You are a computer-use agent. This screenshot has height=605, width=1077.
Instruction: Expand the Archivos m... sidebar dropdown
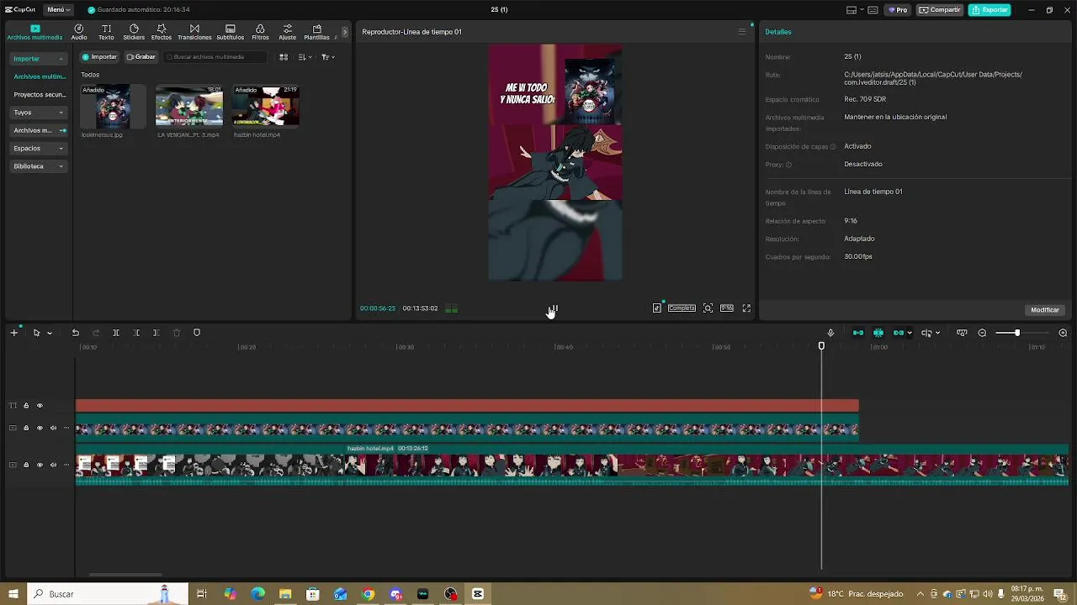click(39, 130)
